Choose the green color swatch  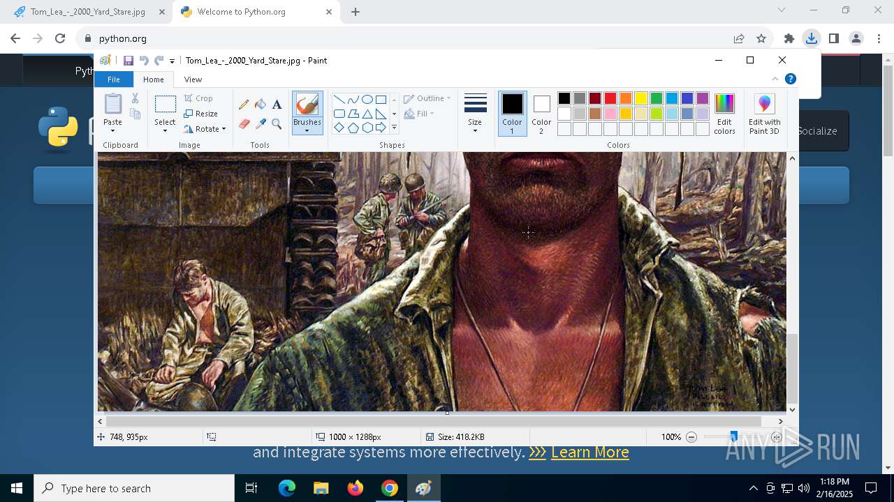(x=657, y=98)
